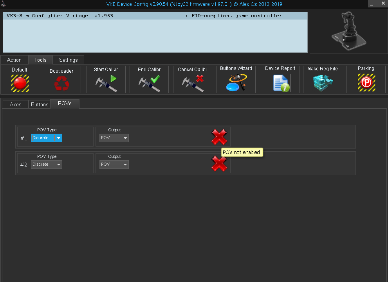Click the Default red button icon

pos(20,84)
